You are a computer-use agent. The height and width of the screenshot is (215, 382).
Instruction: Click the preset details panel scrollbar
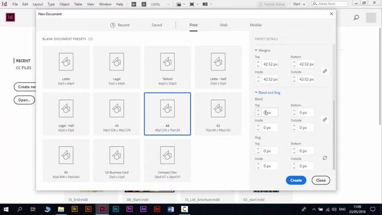coord(334,135)
